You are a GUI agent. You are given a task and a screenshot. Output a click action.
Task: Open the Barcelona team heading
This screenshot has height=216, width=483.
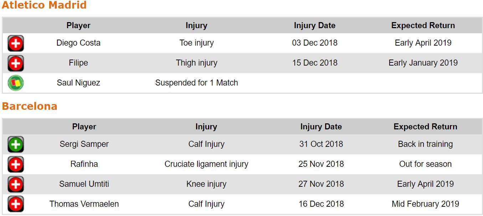coord(30,107)
